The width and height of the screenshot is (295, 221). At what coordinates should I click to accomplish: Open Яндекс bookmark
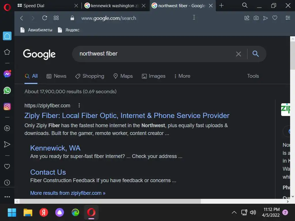[x=69, y=30]
